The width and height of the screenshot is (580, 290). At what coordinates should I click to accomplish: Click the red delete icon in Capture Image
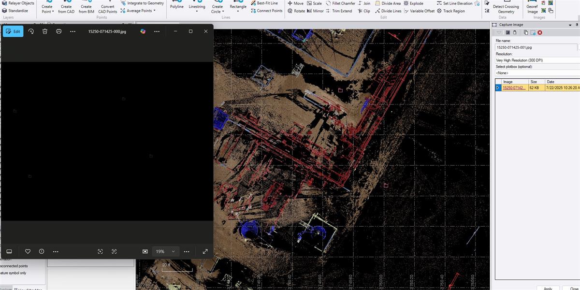click(540, 32)
